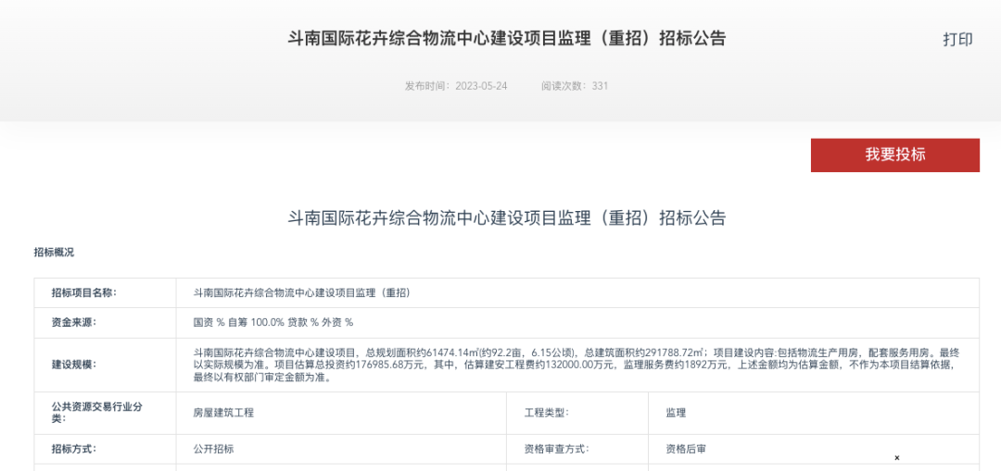Click the 招标概况 section heading
1001x471 pixels.
[54, 252]
